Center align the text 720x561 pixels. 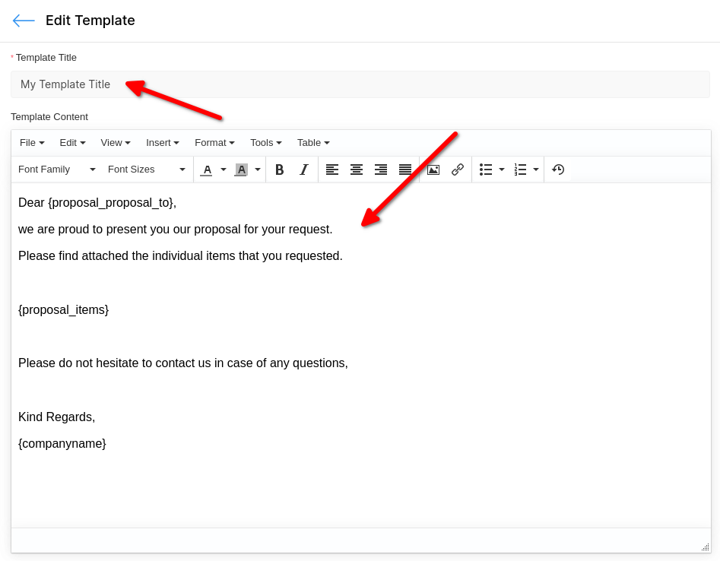click(356, 170)
